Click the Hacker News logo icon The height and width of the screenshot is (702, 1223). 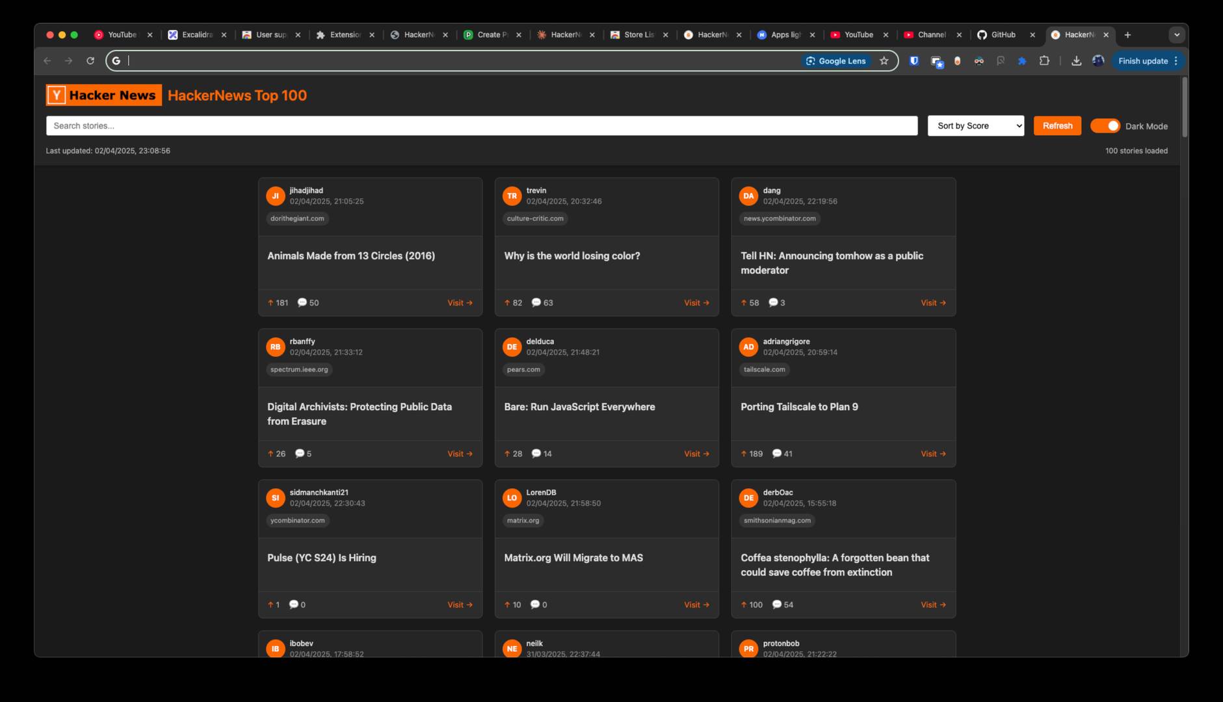point(57,95)
